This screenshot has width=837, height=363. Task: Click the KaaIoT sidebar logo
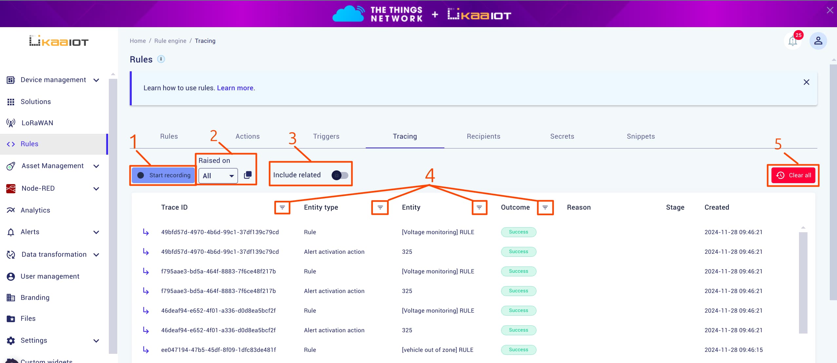[x=59, y=41]
